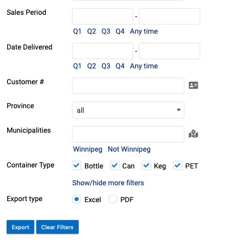Uncheck the Bottle container type
Image resolution: width=237 pixels, height=244 pixels.
pos(77,165)
